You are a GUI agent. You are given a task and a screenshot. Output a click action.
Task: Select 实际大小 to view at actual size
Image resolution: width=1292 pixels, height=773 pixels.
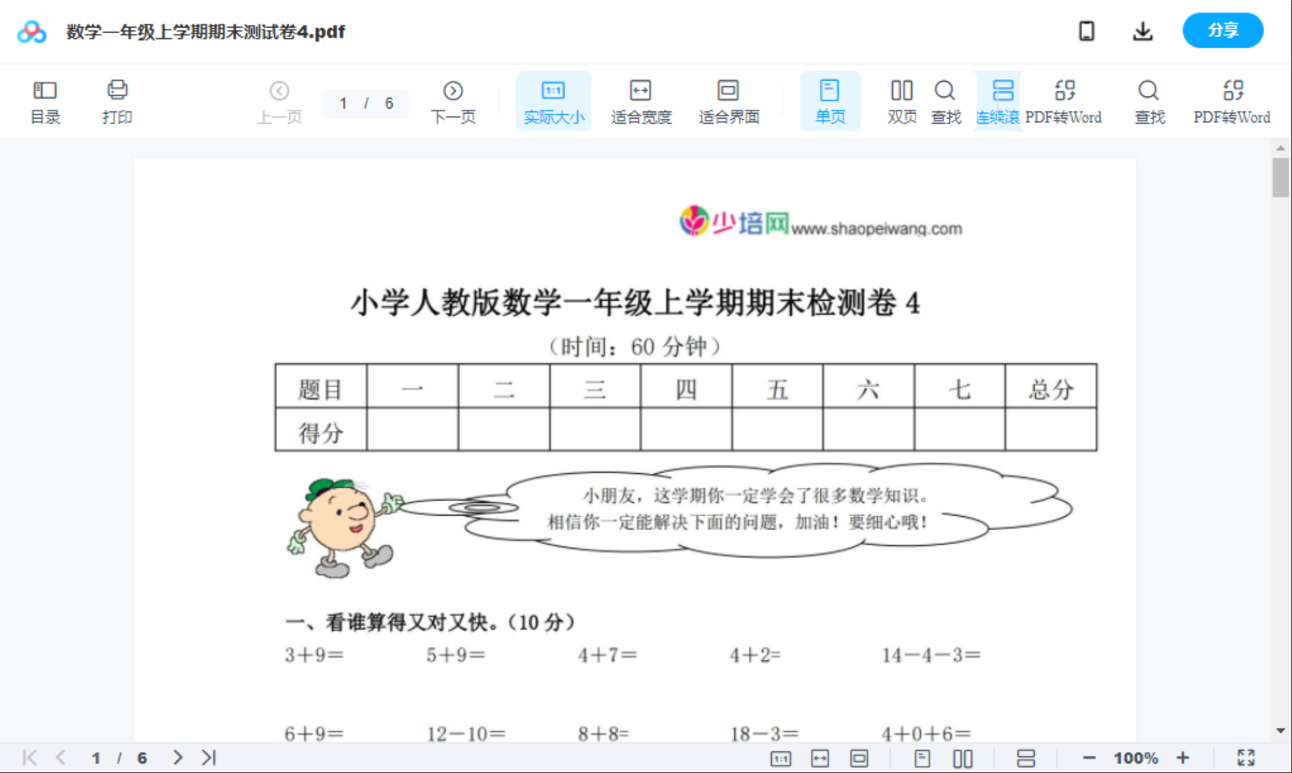[x=553, y=100]
